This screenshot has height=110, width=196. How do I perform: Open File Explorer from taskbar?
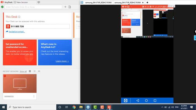81,107
